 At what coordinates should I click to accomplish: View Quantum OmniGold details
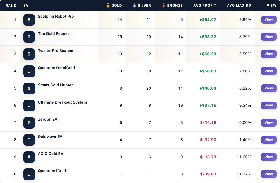(269, 71)
